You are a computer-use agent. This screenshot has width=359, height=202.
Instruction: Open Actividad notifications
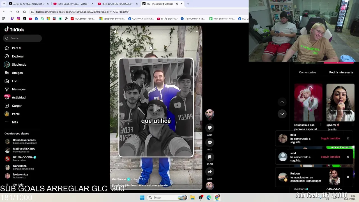click(15, 97)
